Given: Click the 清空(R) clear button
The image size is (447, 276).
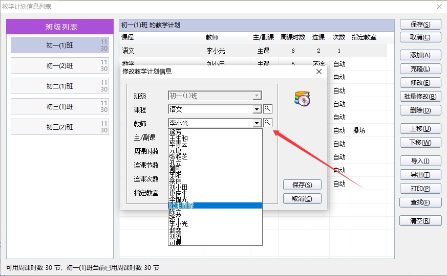Looking at the screenshot, I should coord(420,221).
